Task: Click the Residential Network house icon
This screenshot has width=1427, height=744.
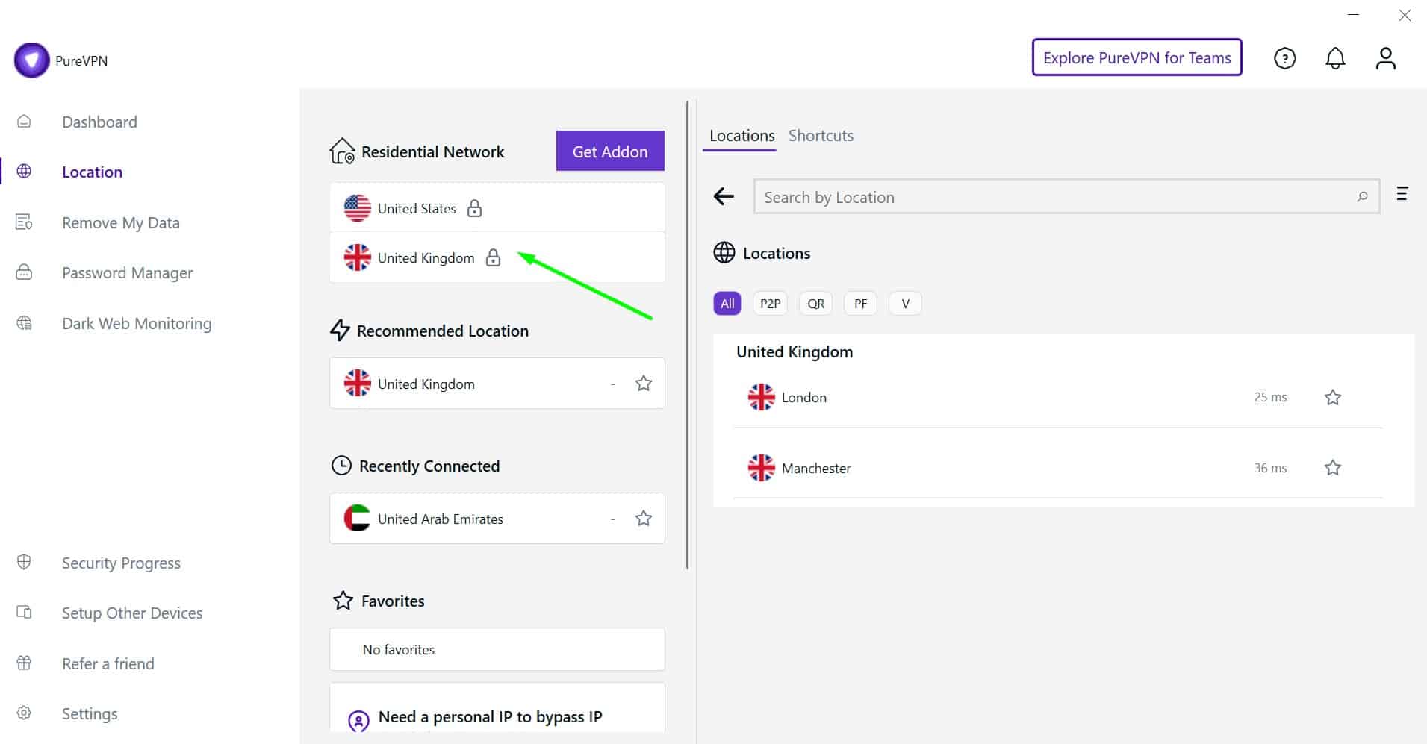Action: [x=342, y=151]
